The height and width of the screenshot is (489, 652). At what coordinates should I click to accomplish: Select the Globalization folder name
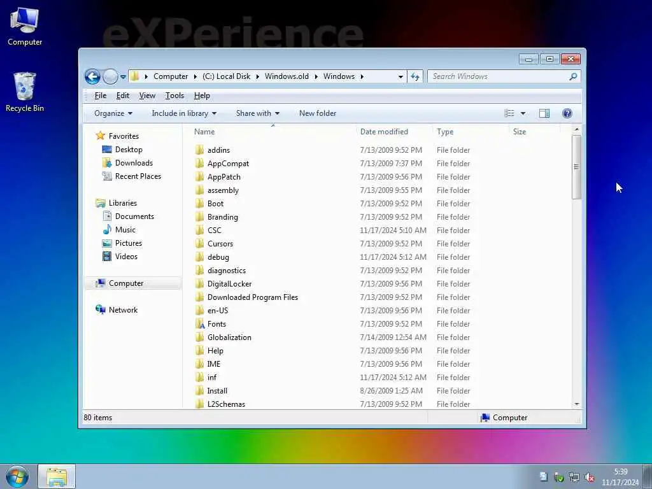[229, 337]
